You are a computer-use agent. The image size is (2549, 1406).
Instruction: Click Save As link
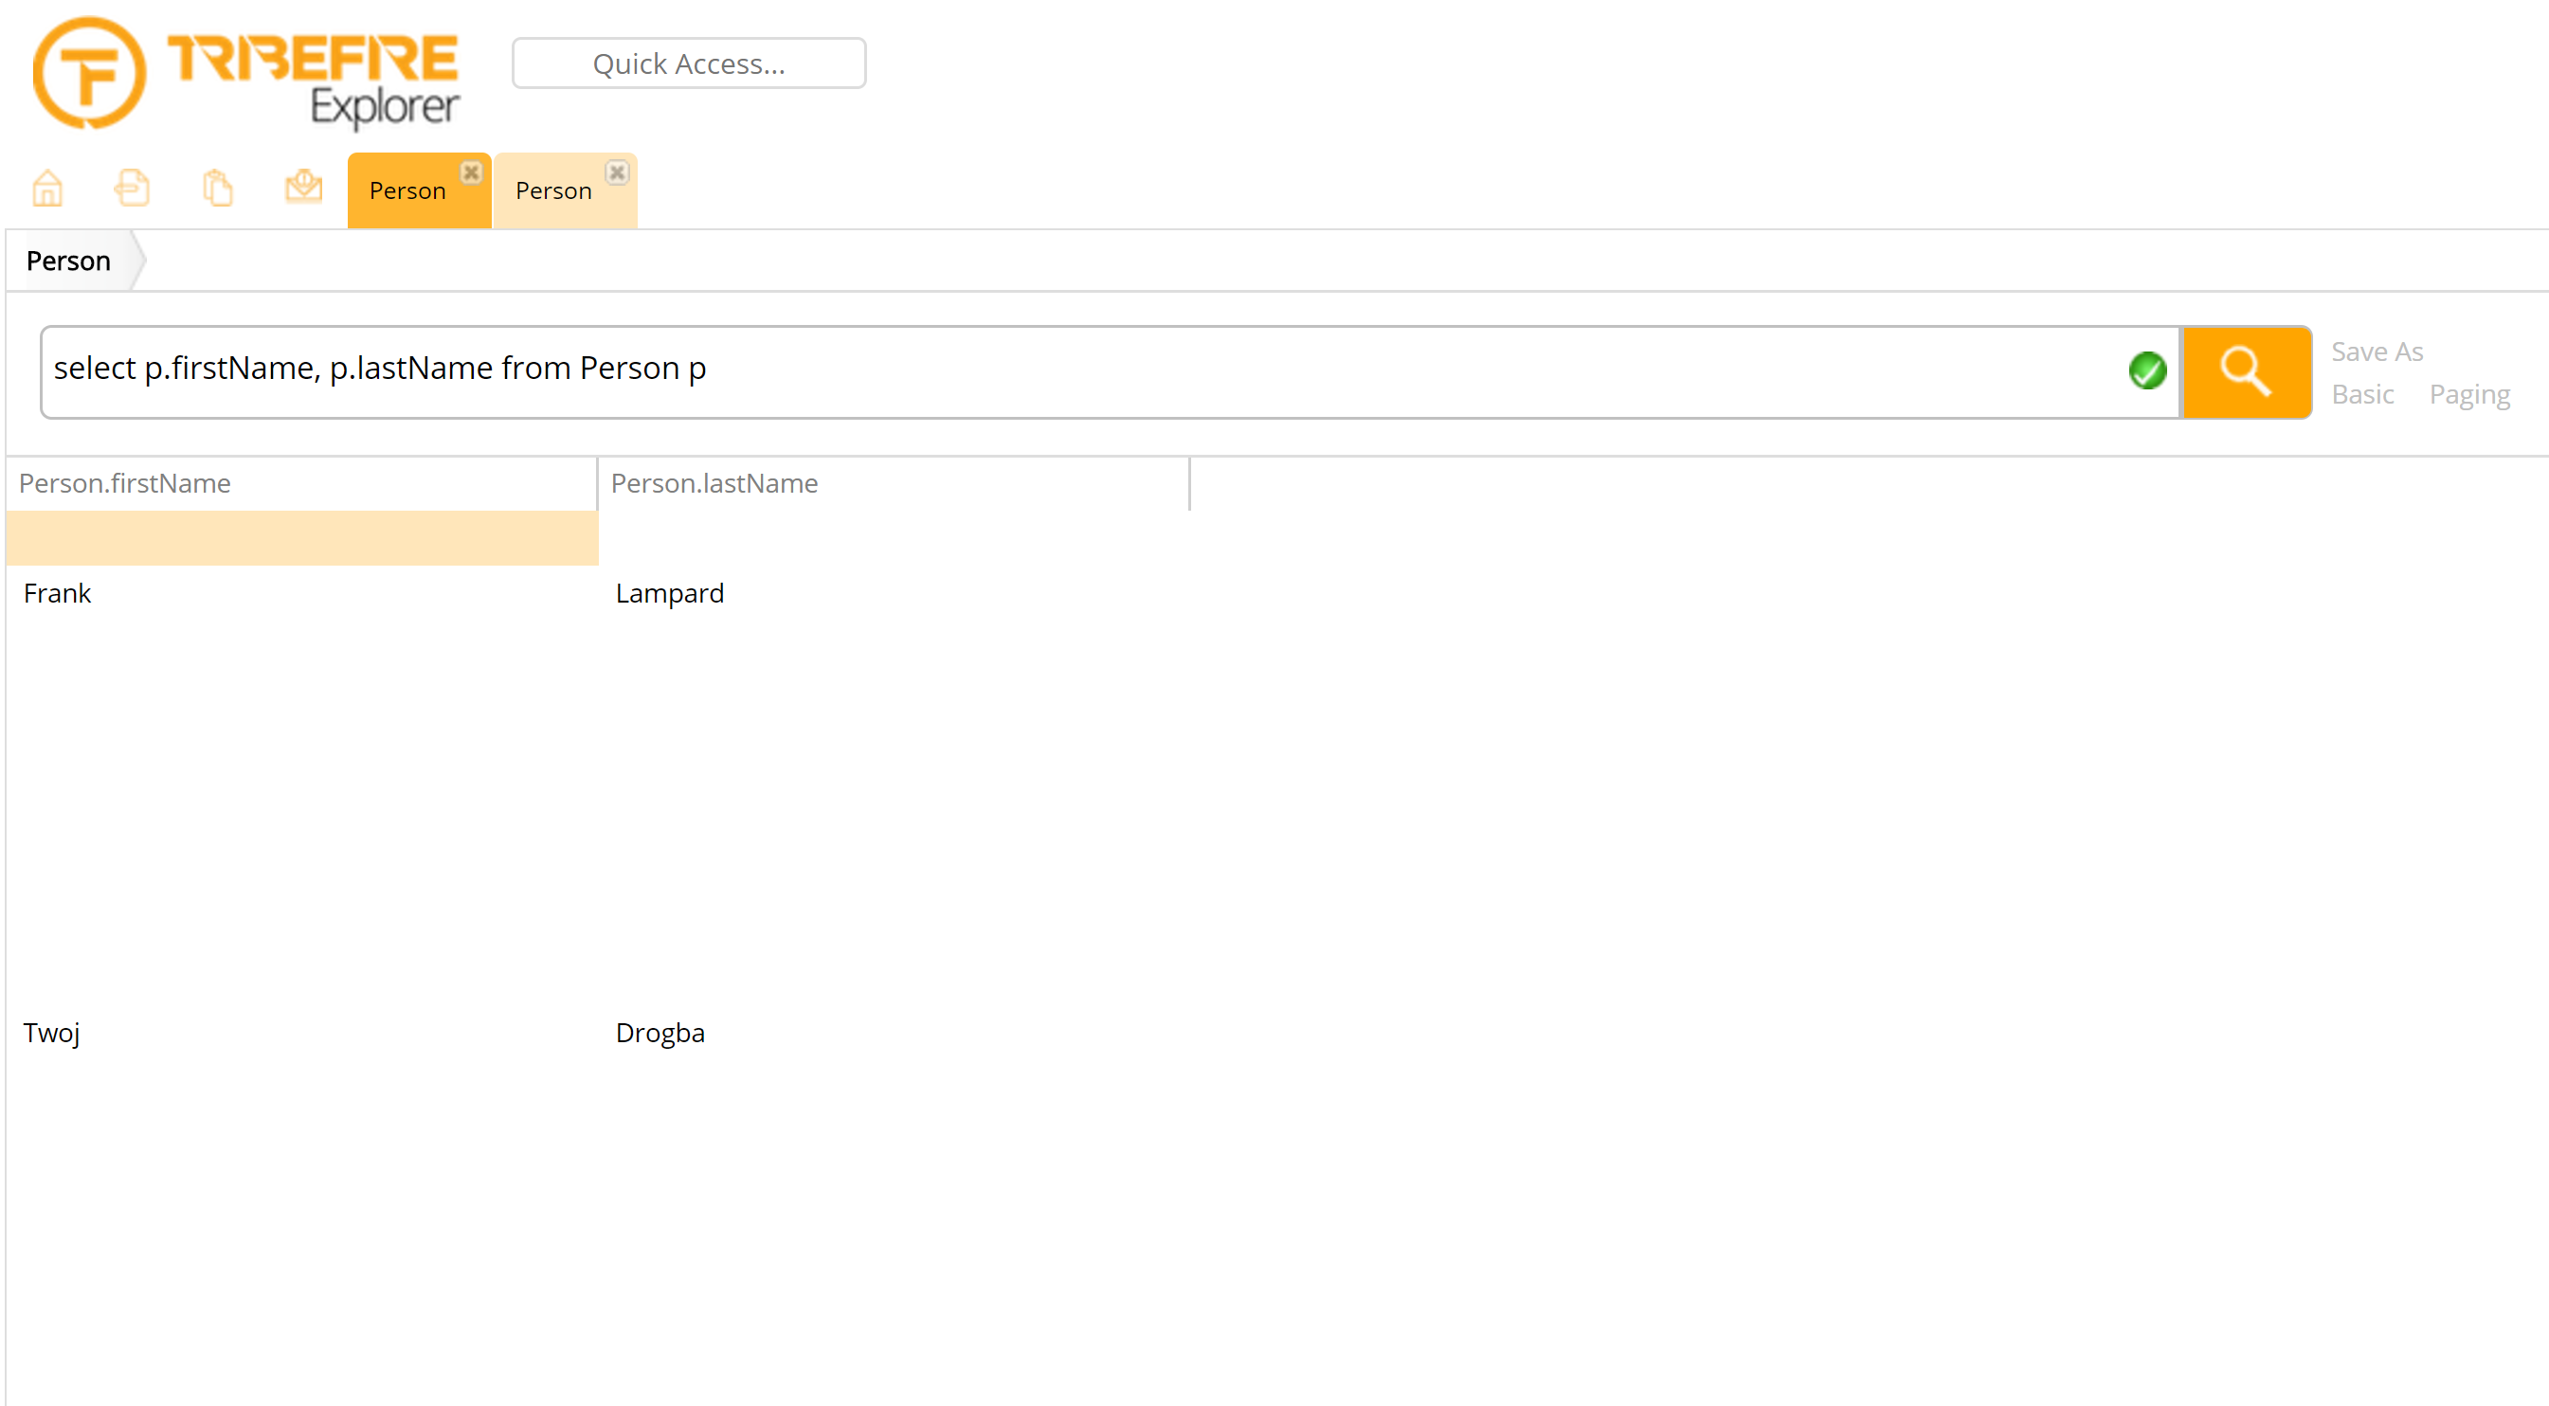click(2376, 351)
